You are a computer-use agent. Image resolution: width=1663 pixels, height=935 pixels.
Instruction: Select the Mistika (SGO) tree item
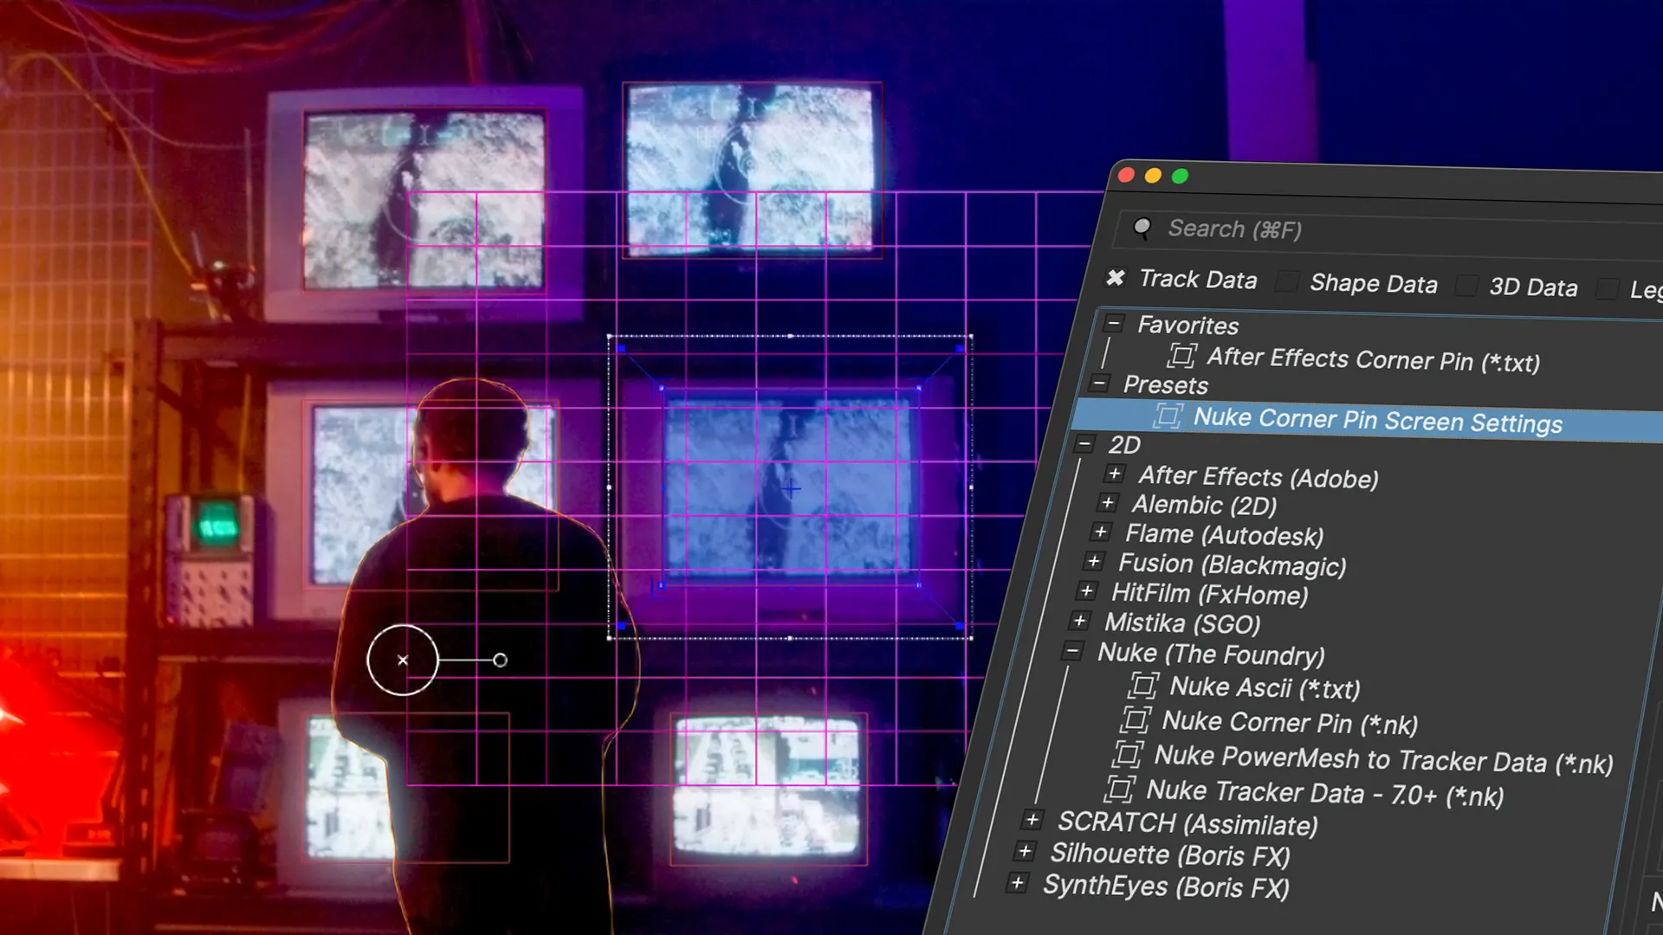(1182, 623)
